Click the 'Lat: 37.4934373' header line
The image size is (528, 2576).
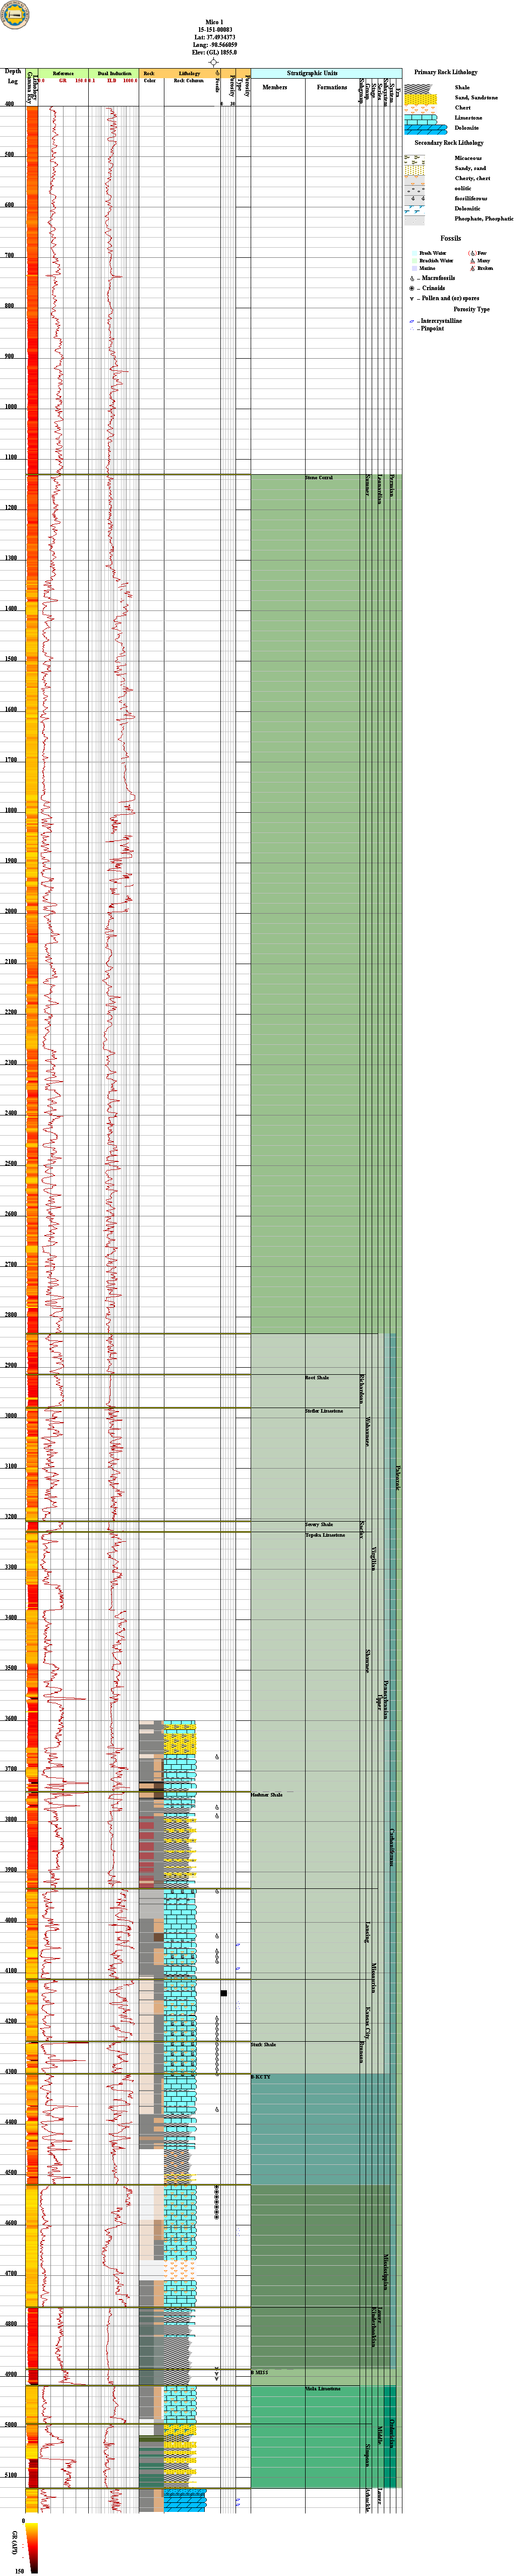(214, 37)
